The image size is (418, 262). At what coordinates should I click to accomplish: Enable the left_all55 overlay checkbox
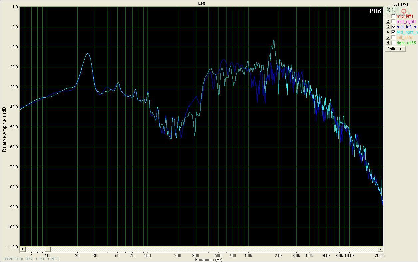pos(394,37)
